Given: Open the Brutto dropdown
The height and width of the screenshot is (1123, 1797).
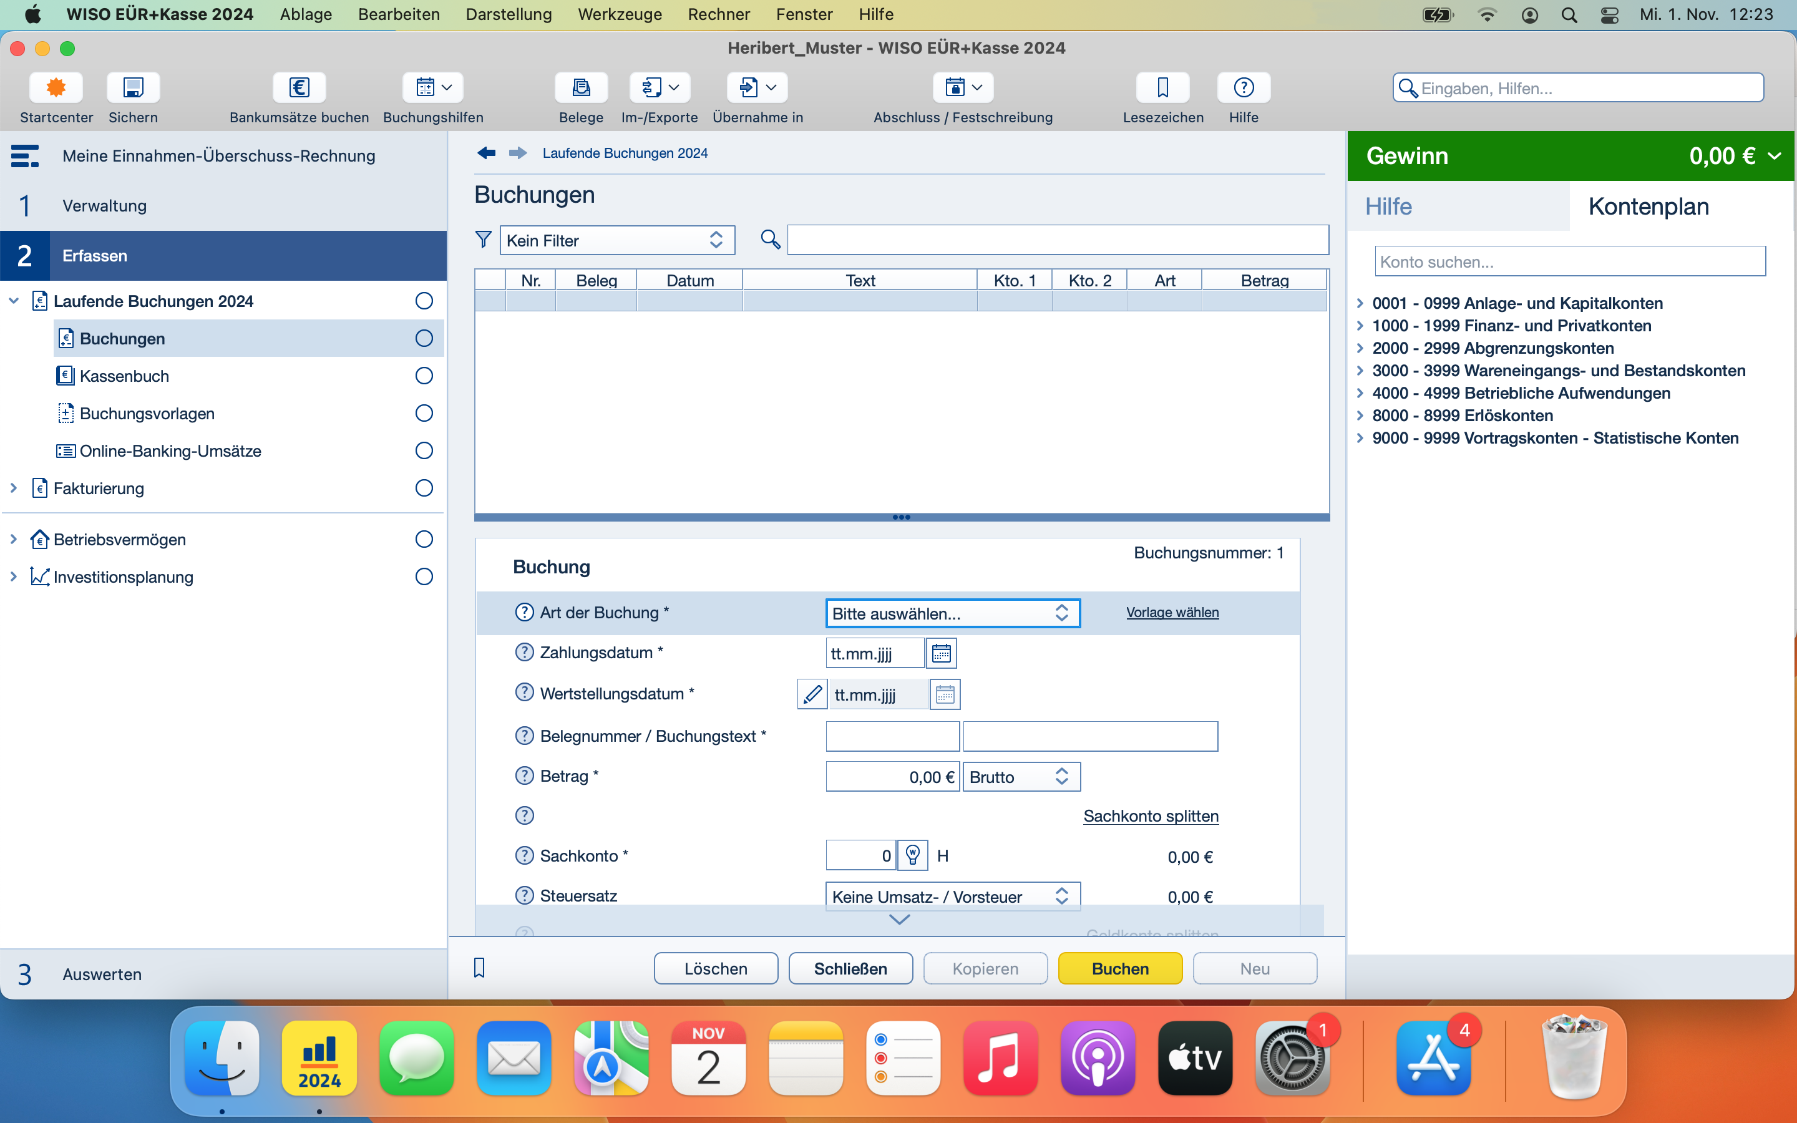Looking at the screenshot, I should click(1022, 777).
